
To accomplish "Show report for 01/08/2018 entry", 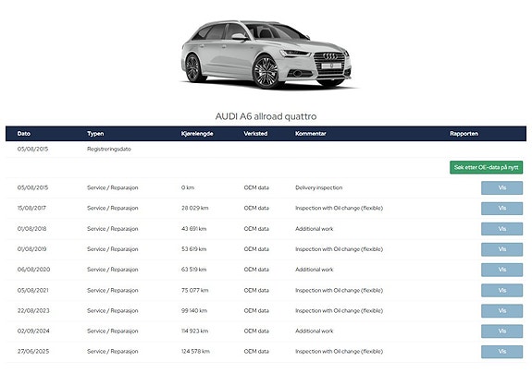I will click(x=501, y=229).
